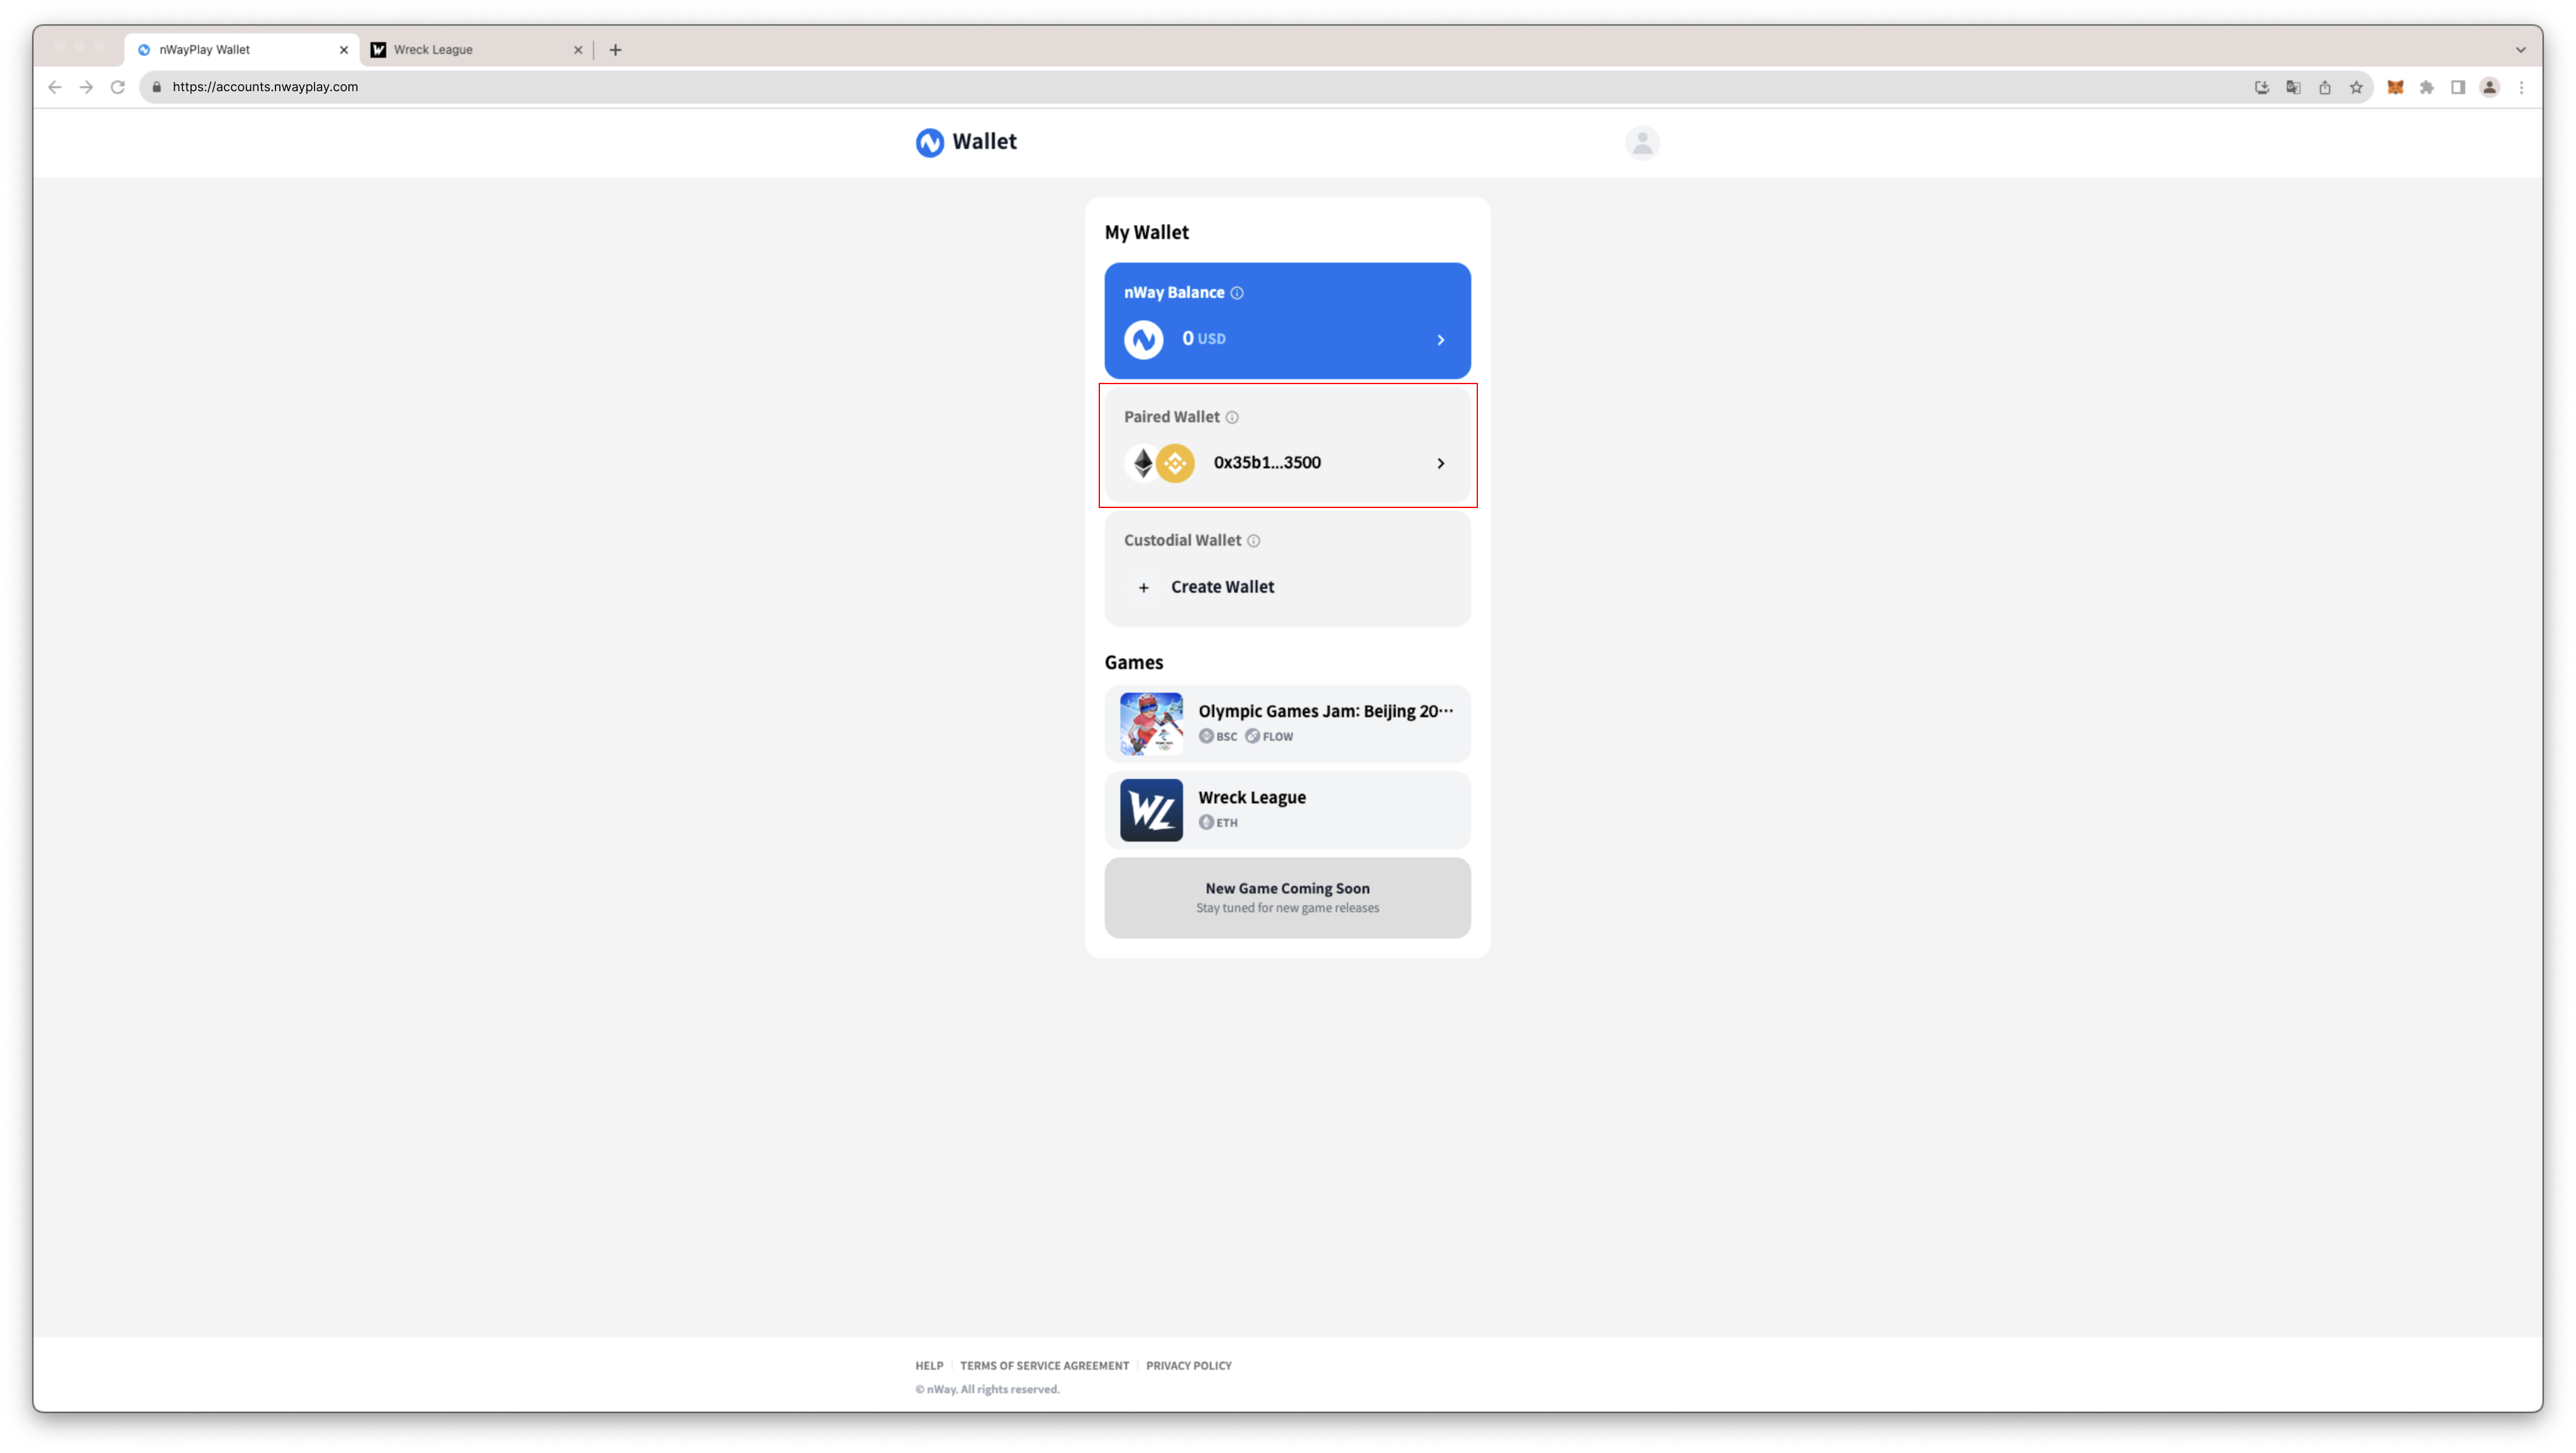Bookmark page with the star icon
The image size is (2576, 1453).
[x=2356, y=87]
